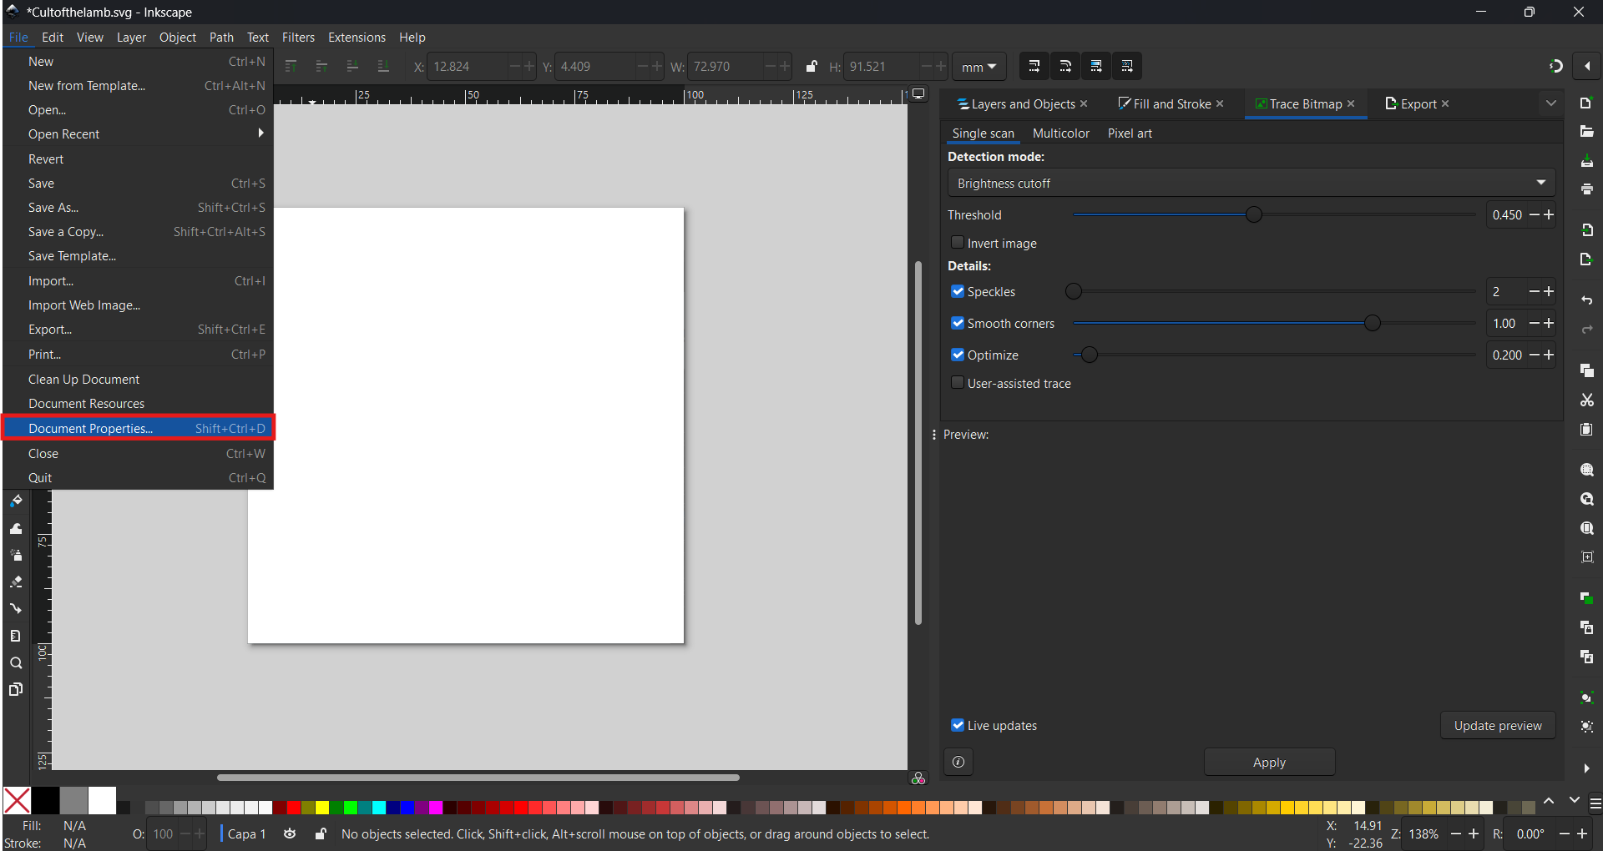Toggle scale rounded corners option
Image resolution: width=1603 pixels, height=851 pixels.
[x=1065, y=66]
